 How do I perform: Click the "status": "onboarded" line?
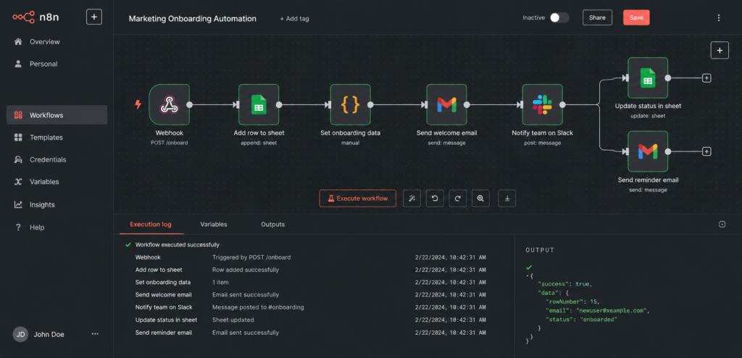pos(582,319)
